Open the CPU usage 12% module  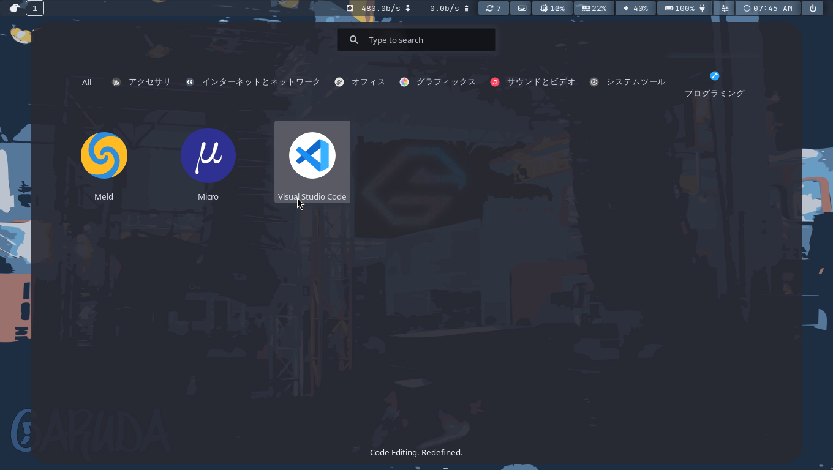(552, 8)
